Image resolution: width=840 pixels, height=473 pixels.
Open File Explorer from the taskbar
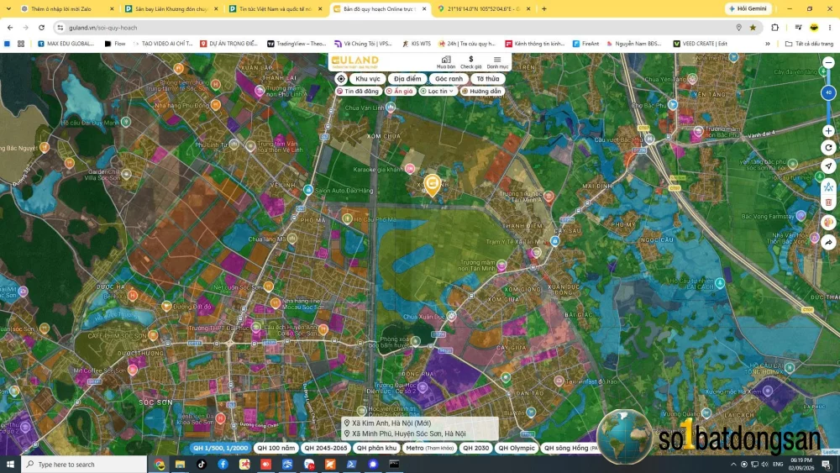tap(180, 464)
